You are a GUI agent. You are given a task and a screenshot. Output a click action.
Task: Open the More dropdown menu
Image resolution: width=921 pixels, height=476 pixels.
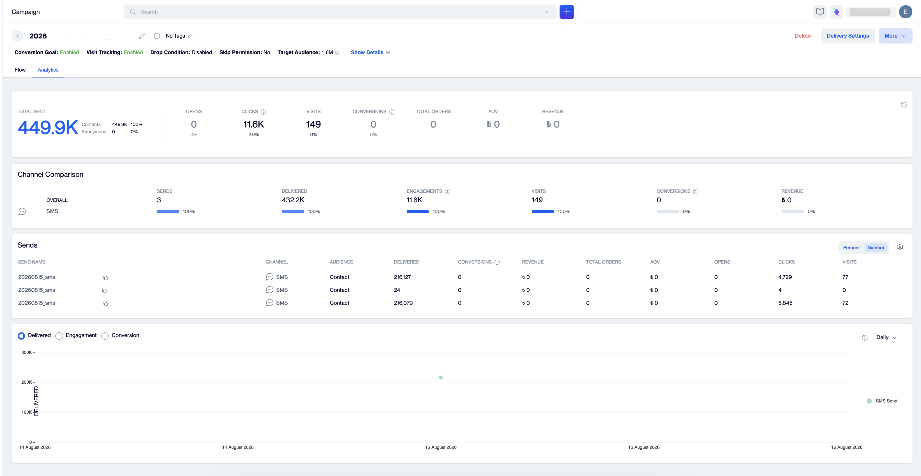(895, 36)
